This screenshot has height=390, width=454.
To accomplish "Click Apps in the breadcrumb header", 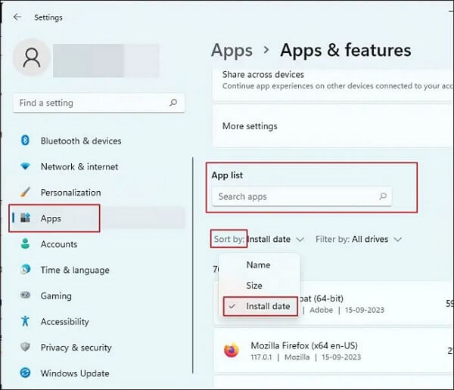I will (232, 50).
